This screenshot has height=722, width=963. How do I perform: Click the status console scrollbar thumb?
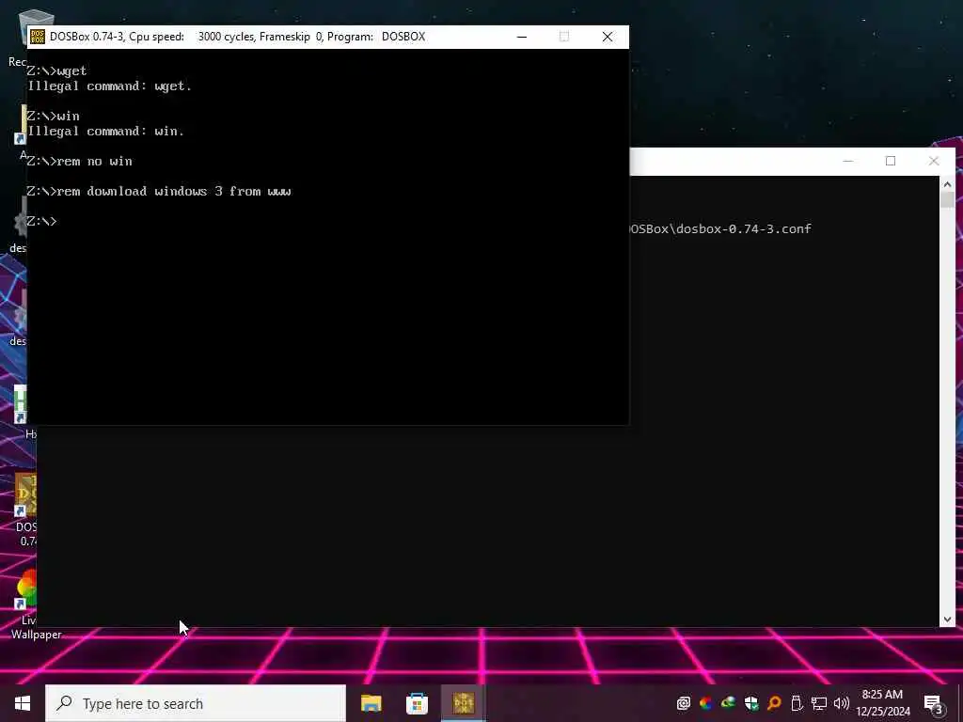tap(947, 200)
